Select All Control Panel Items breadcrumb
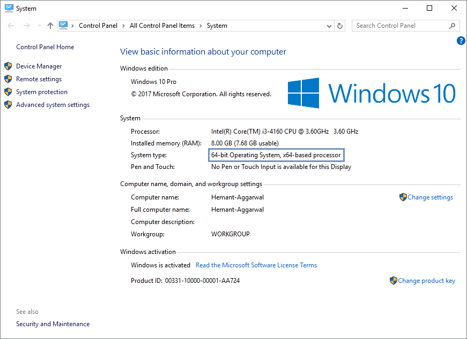 click(x=162, y=26)
